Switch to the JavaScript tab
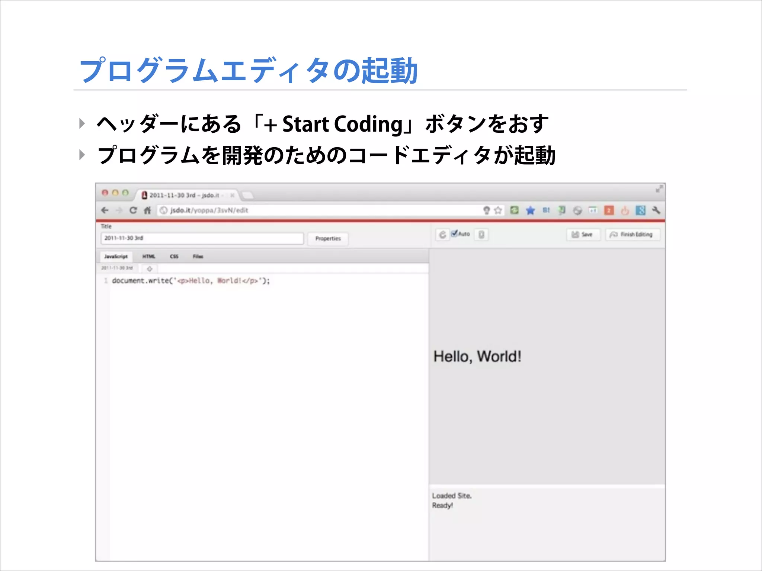The height and width of the screenshot is (571, 762). tap(116, 257)
